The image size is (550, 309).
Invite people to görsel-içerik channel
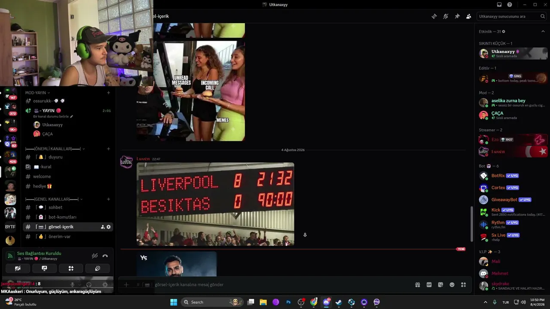coord(103,227)
